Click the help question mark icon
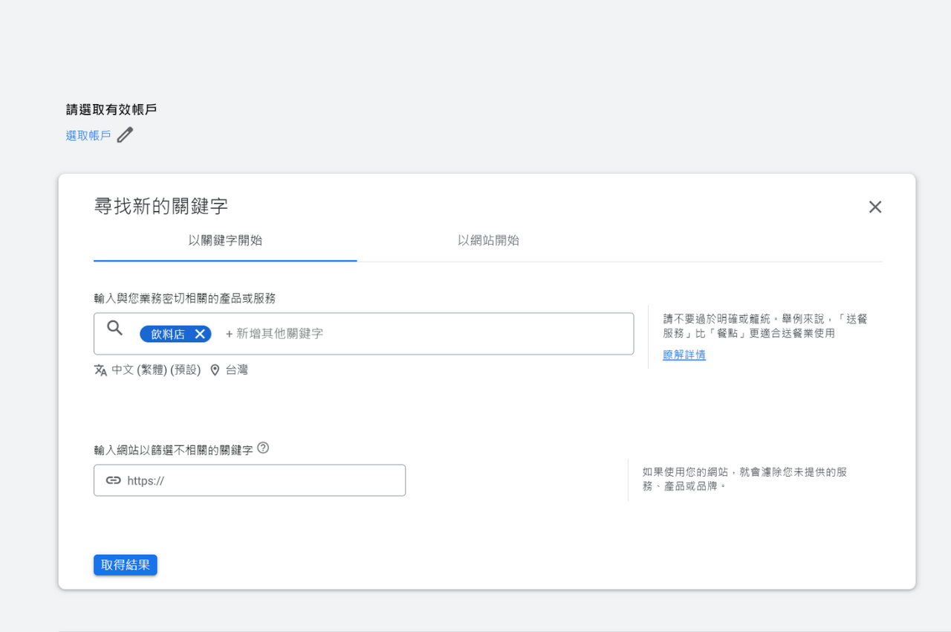951x632 pixels. [x=263, y=448]
